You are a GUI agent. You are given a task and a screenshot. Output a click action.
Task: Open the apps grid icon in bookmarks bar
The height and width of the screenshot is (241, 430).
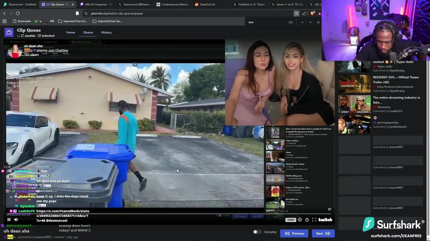pos(4,21)
